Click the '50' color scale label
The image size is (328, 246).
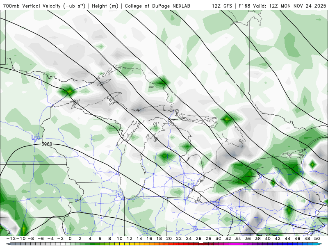(317, 239)
